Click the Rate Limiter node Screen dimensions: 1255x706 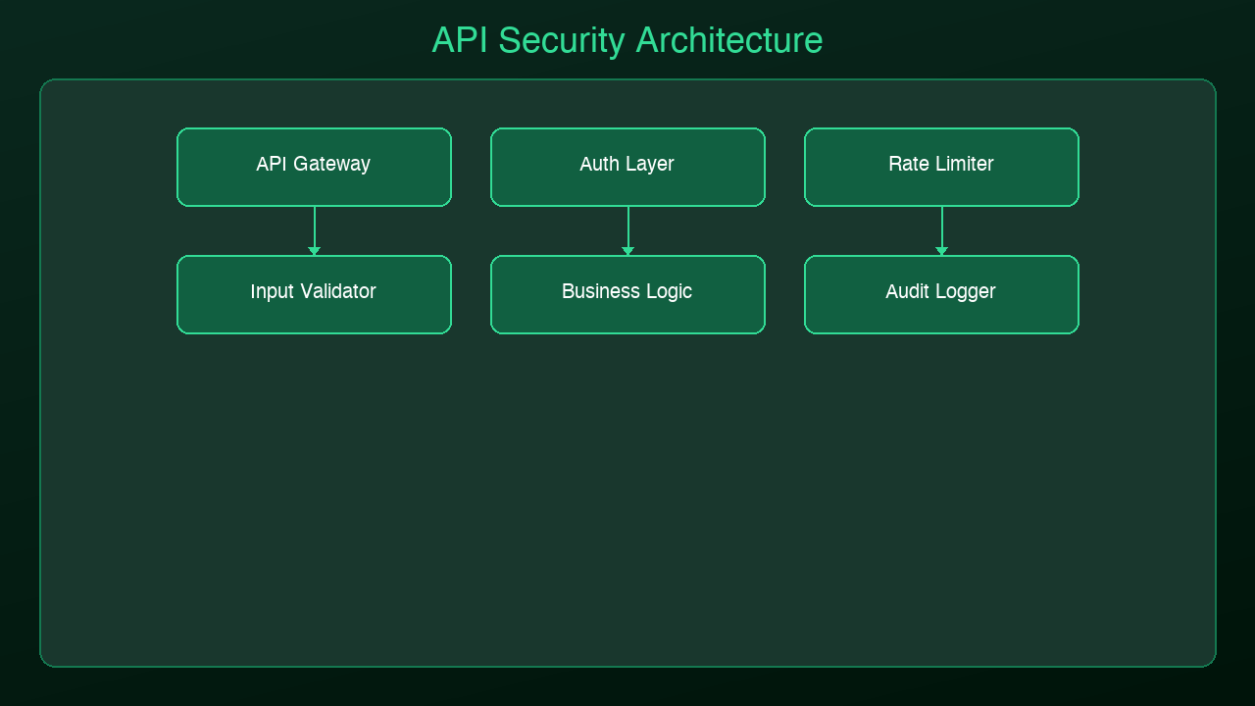(941, 166)
